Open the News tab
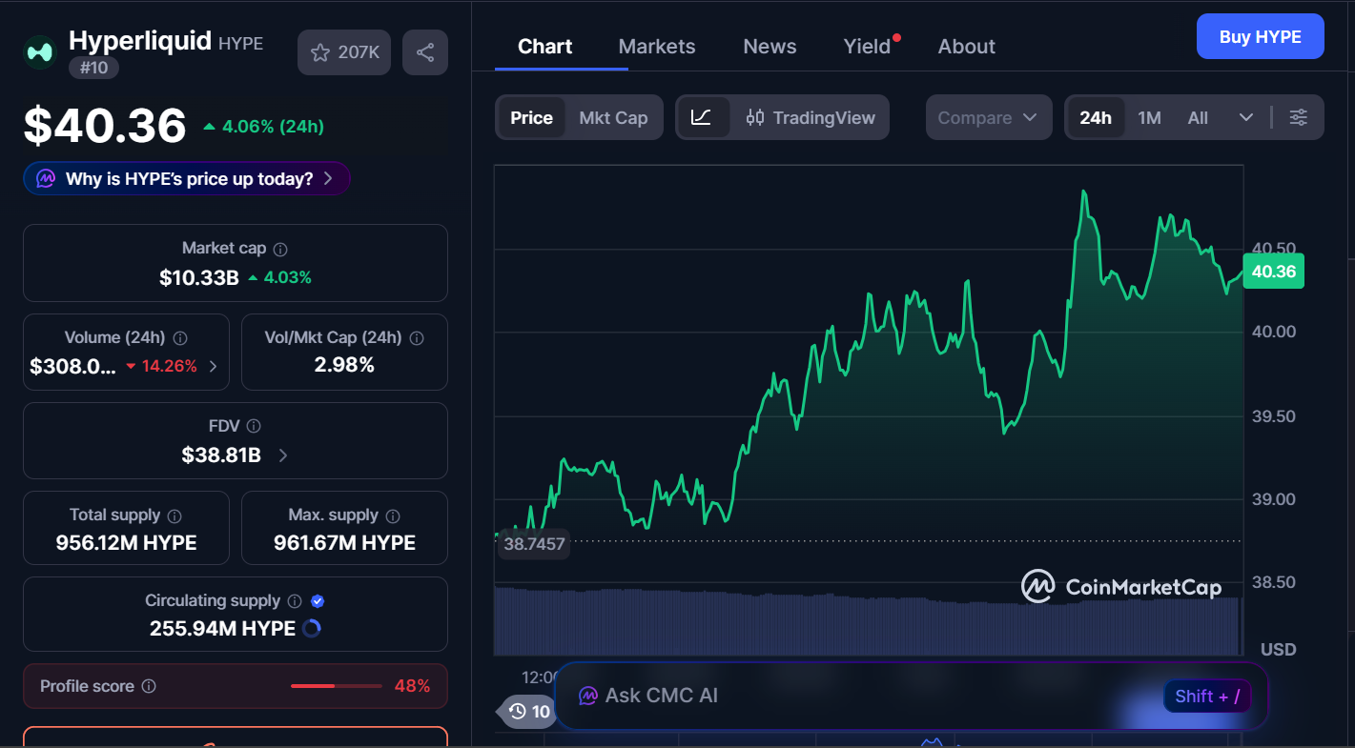The height and width of the screenshot is (748, 1355). (769, 46)
